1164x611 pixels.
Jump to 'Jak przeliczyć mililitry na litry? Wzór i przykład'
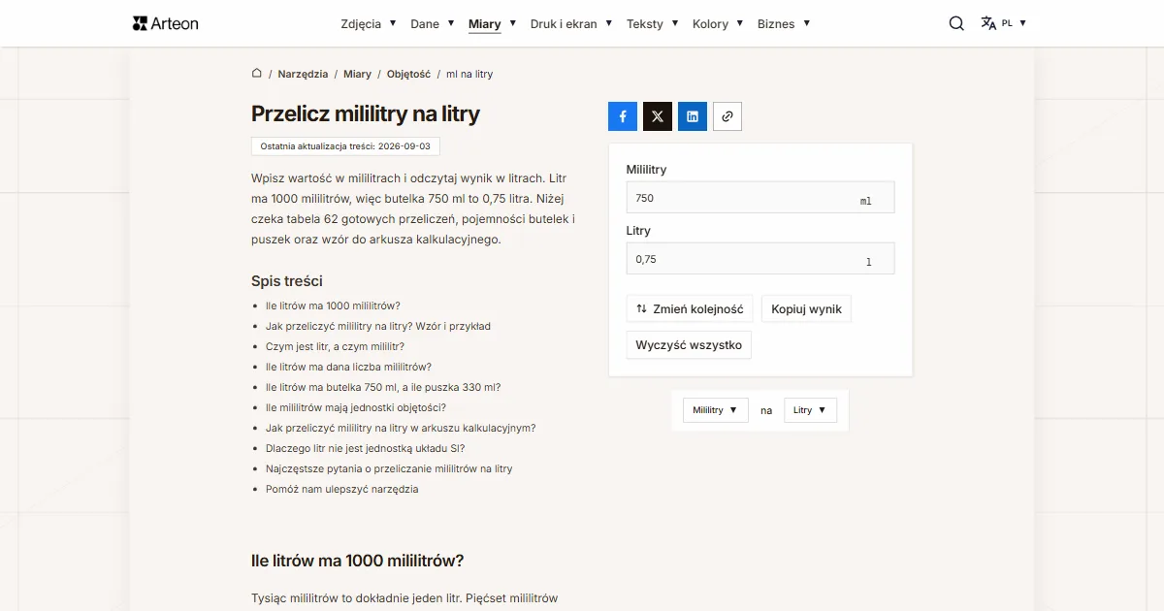(378, 326)
